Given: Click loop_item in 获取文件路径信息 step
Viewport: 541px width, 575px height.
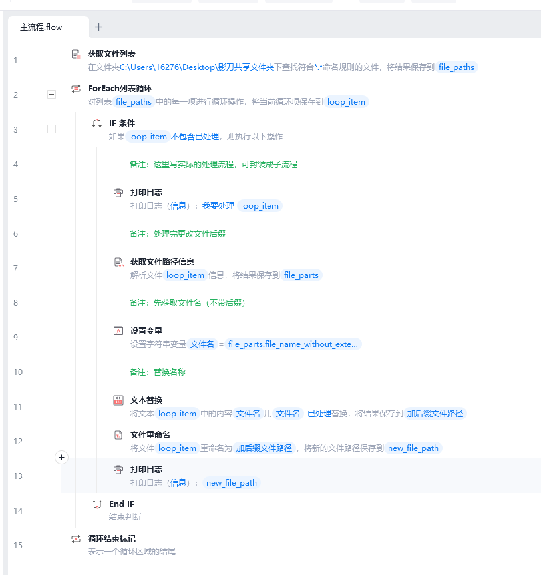Looking at the screenshot, I should [185, 275].
